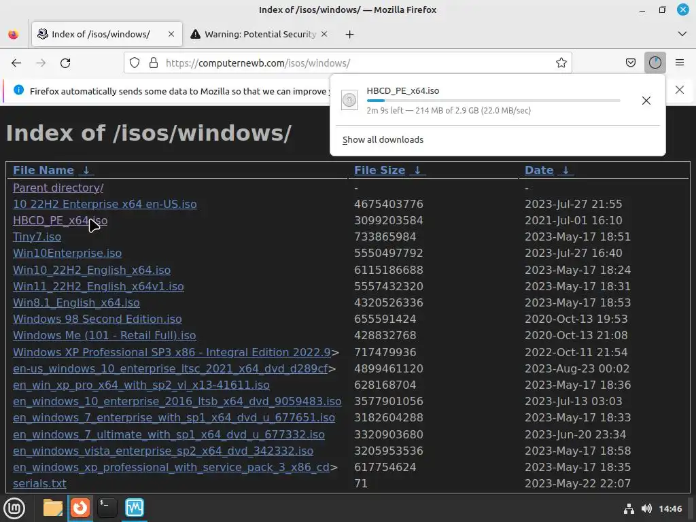Open Win11_22H2_English_x64v1.iso link

click(x=98, y=286)
